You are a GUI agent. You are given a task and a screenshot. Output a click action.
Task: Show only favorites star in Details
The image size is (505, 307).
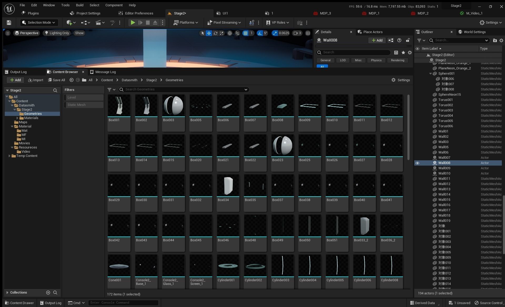tap(403, 53)
